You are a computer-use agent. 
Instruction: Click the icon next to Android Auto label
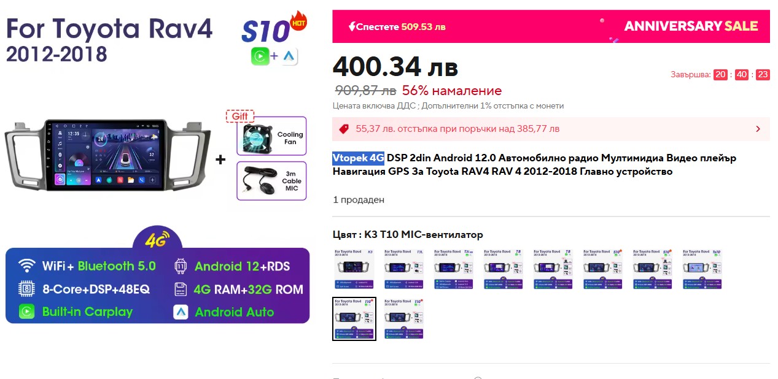click(x=181, y=312)
